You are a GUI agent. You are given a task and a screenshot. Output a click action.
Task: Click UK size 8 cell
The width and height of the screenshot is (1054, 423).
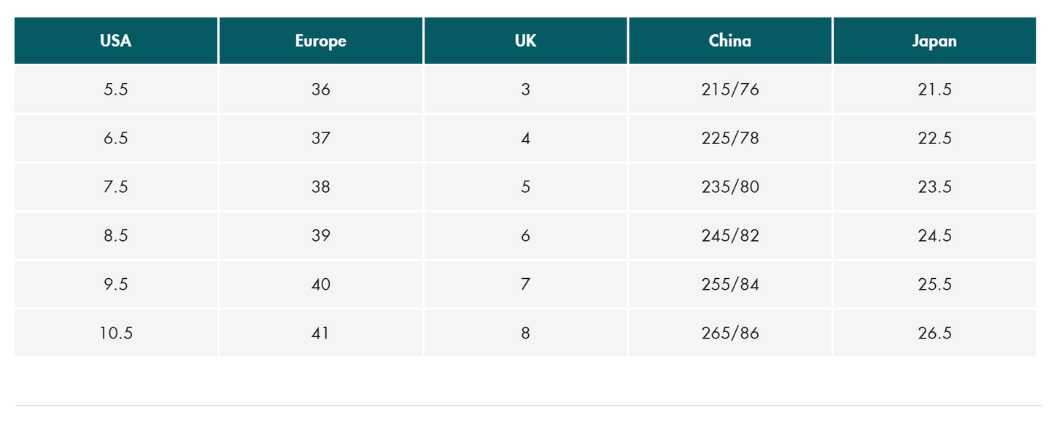(x=525, y=333)
